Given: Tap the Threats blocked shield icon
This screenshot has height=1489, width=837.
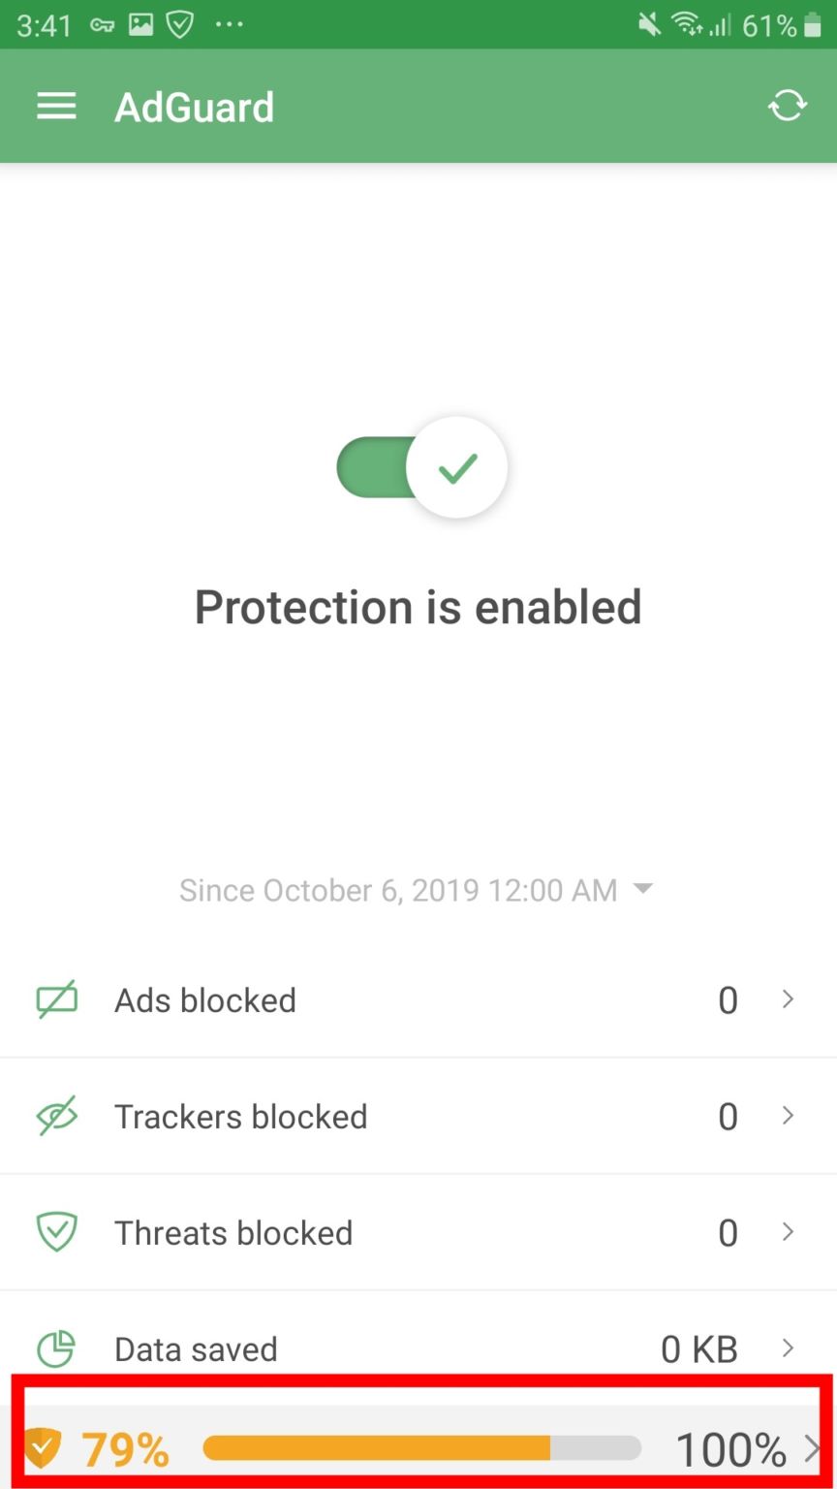Looking at the screenshot, I should pyautogui.click(x=56, y=1232).
